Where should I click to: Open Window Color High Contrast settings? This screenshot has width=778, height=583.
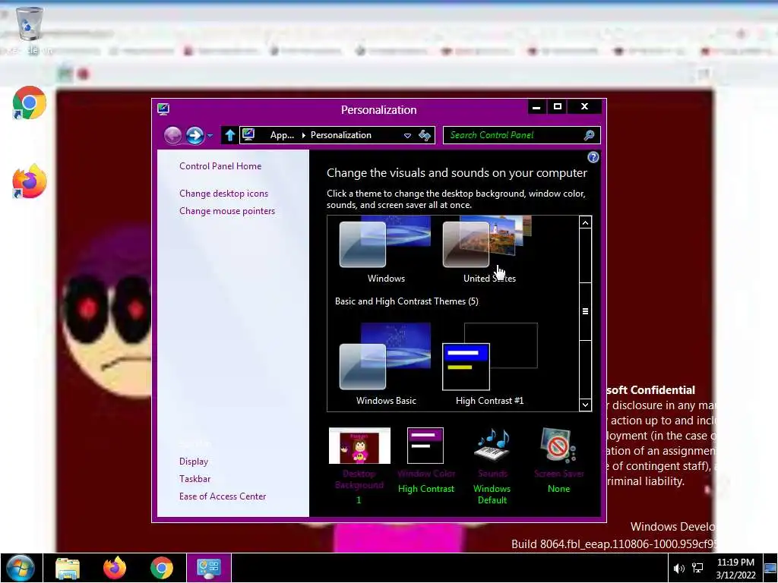425,461
